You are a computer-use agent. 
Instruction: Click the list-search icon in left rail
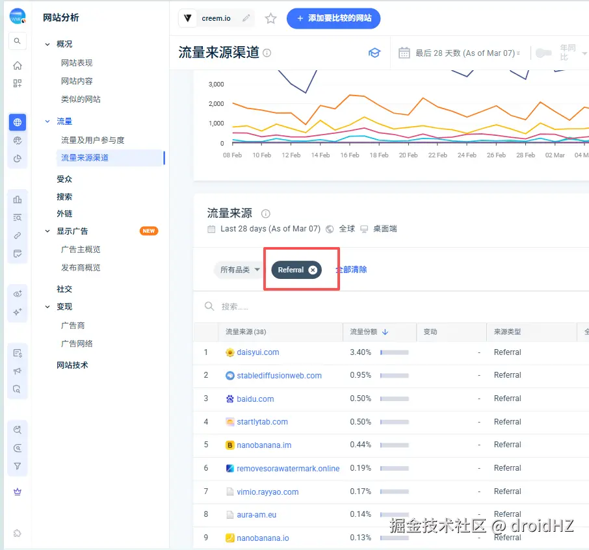pyautogui.click(x=18, y=218)
